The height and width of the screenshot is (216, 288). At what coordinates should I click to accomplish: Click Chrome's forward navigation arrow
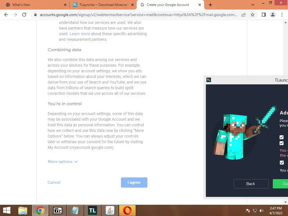point(15,15)
